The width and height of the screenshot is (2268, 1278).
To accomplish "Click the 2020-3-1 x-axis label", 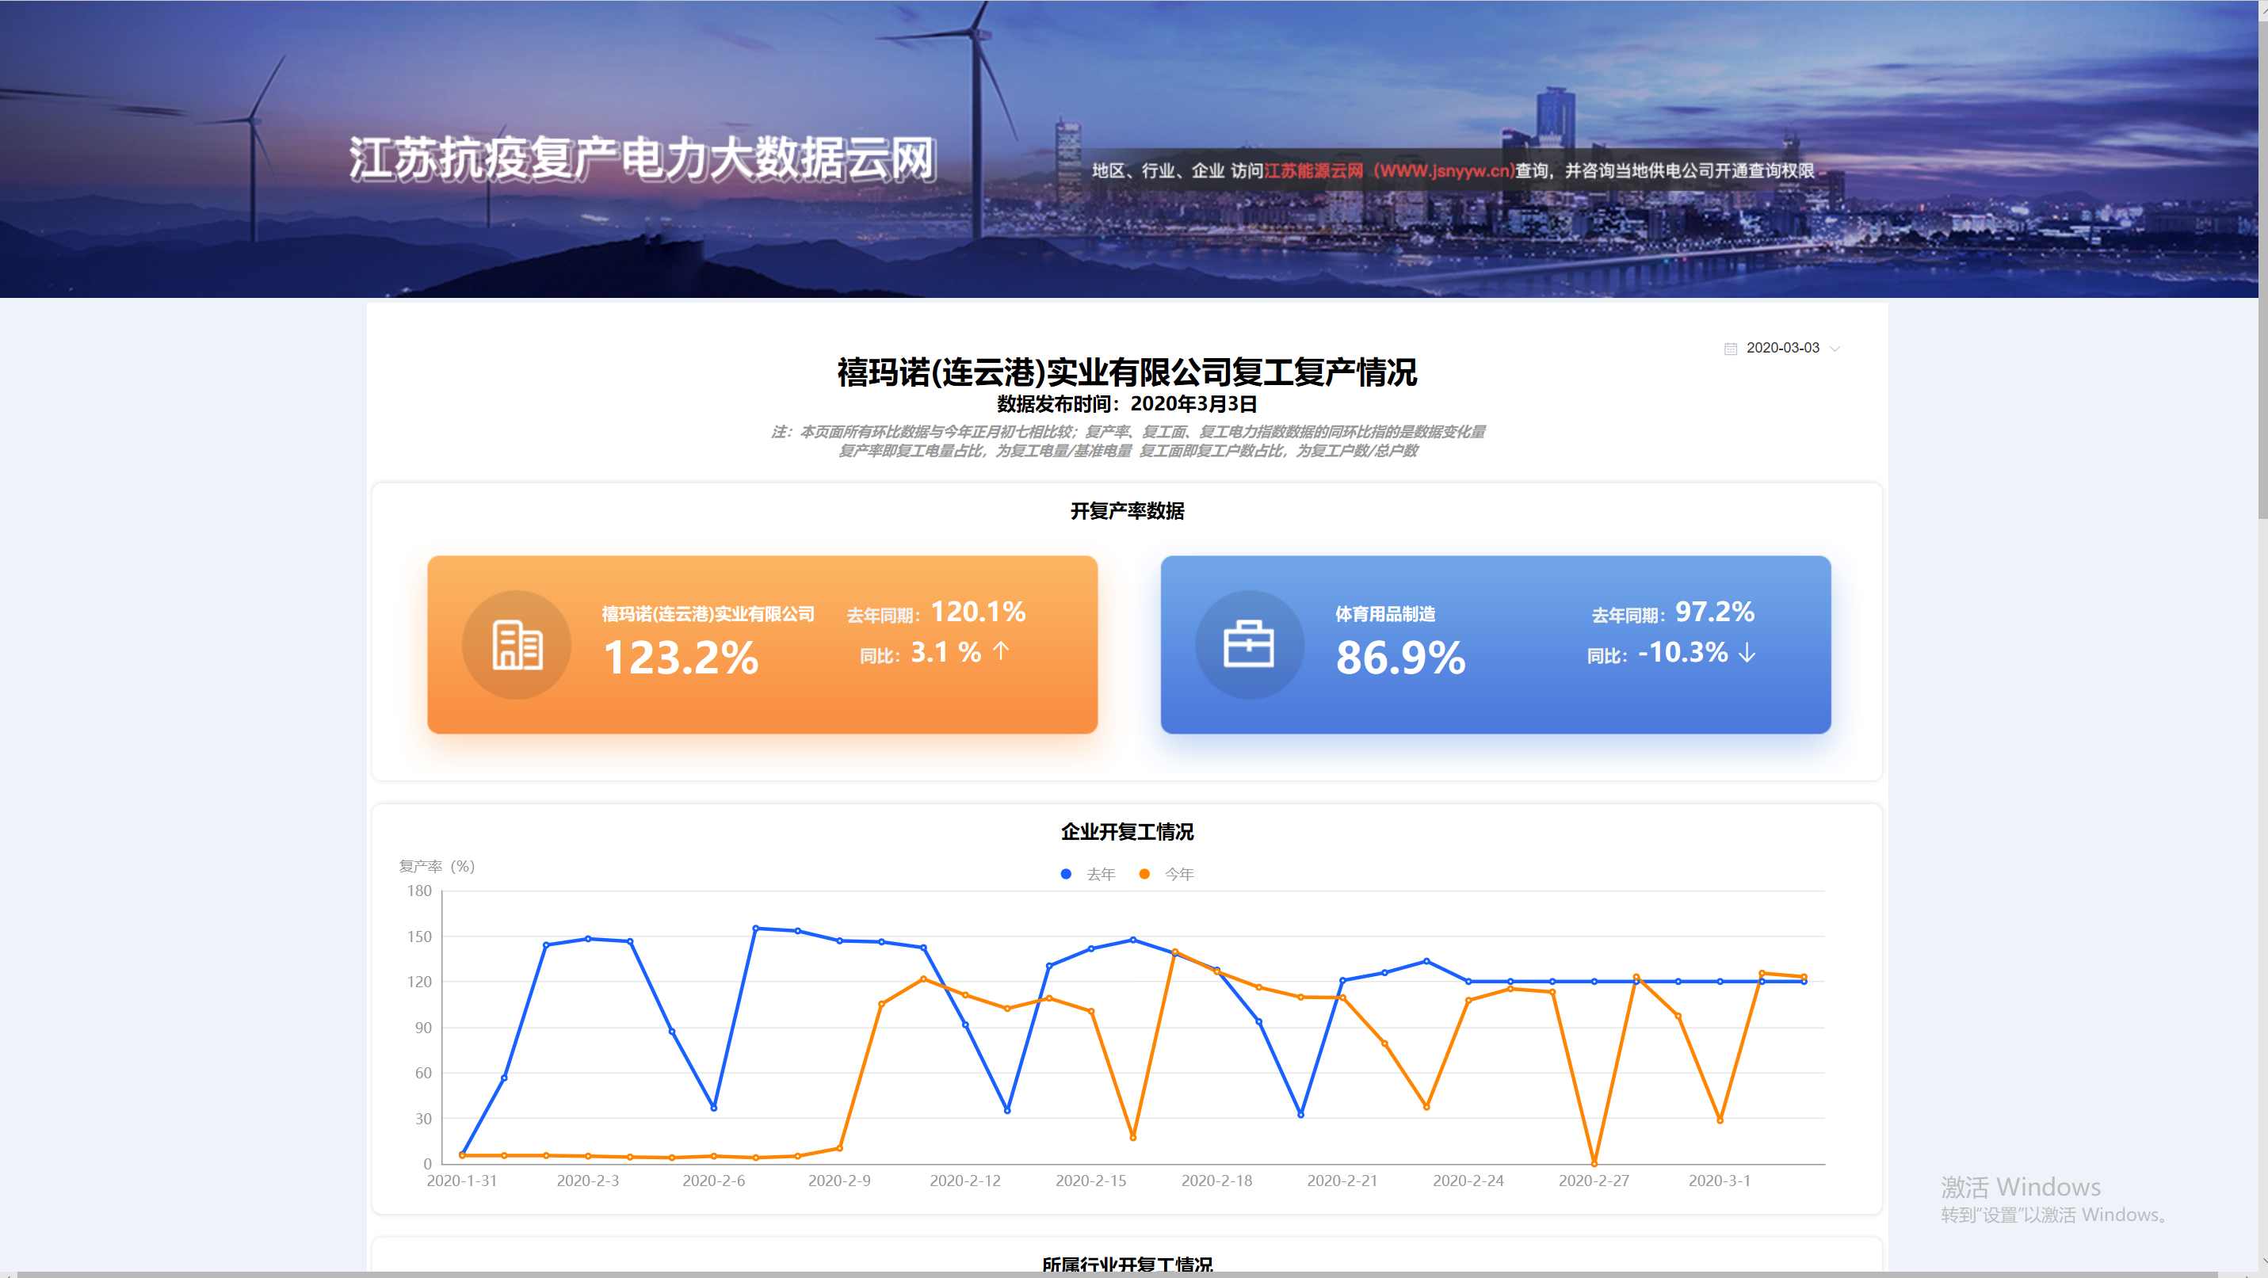I will coord(1719,1181).
